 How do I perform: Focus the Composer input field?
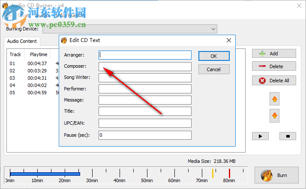pos(145,66)
